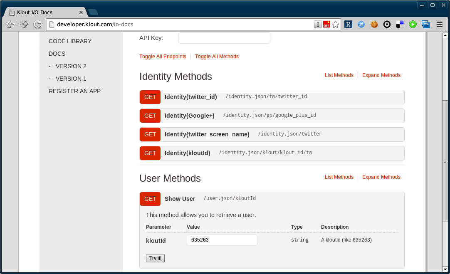Image resolution: width=450 pixels, height=274 pixels.
Task: Click the API Key input field
Action: (x=224, y=38)
